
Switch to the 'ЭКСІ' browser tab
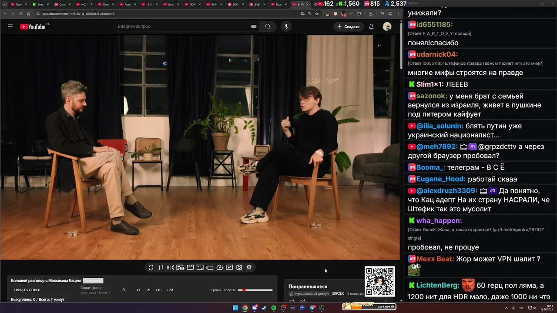pyautogui.click(x=236, y=4)
